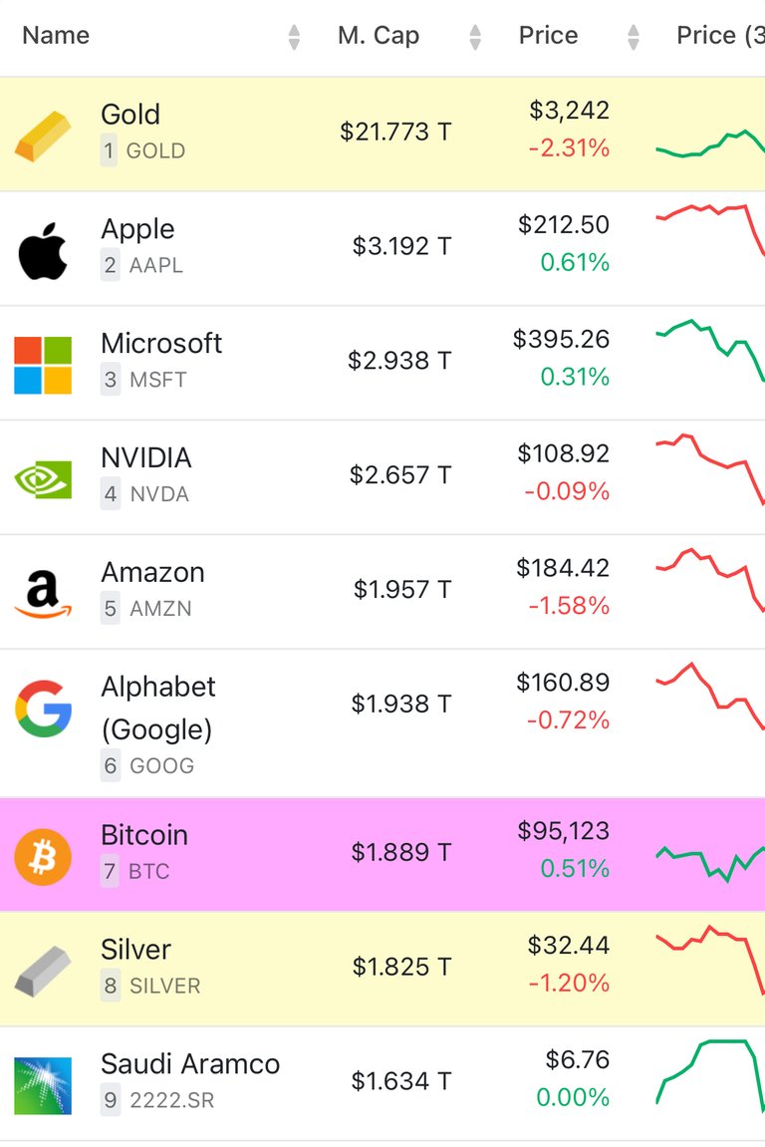Click Bitcoin's price trend chart
This screenshot has height=1147, width=765.
point(710,862)
